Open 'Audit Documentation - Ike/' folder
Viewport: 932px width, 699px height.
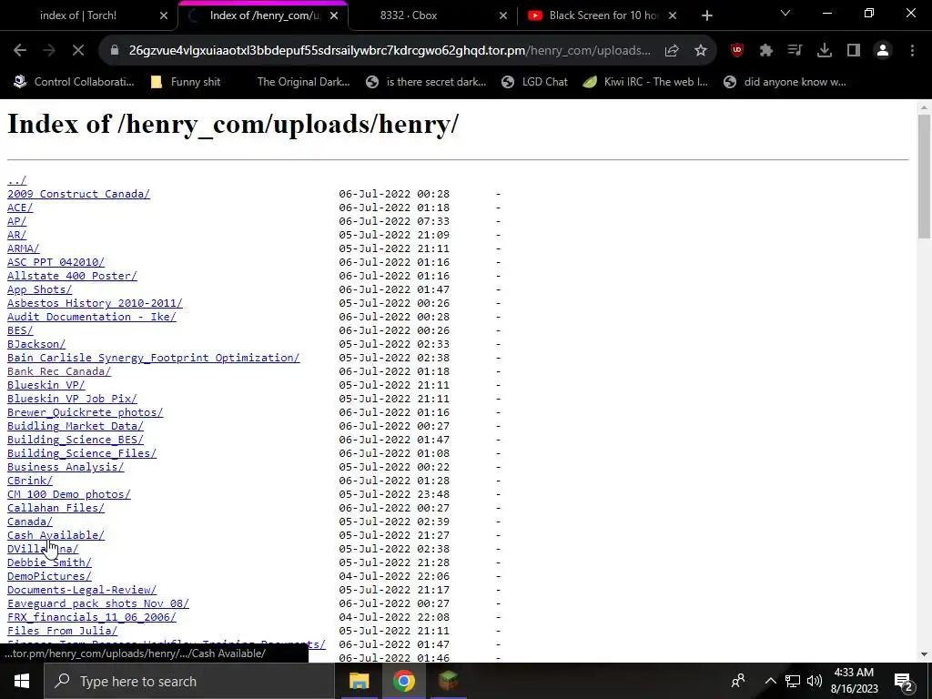[x=92, y=317]
